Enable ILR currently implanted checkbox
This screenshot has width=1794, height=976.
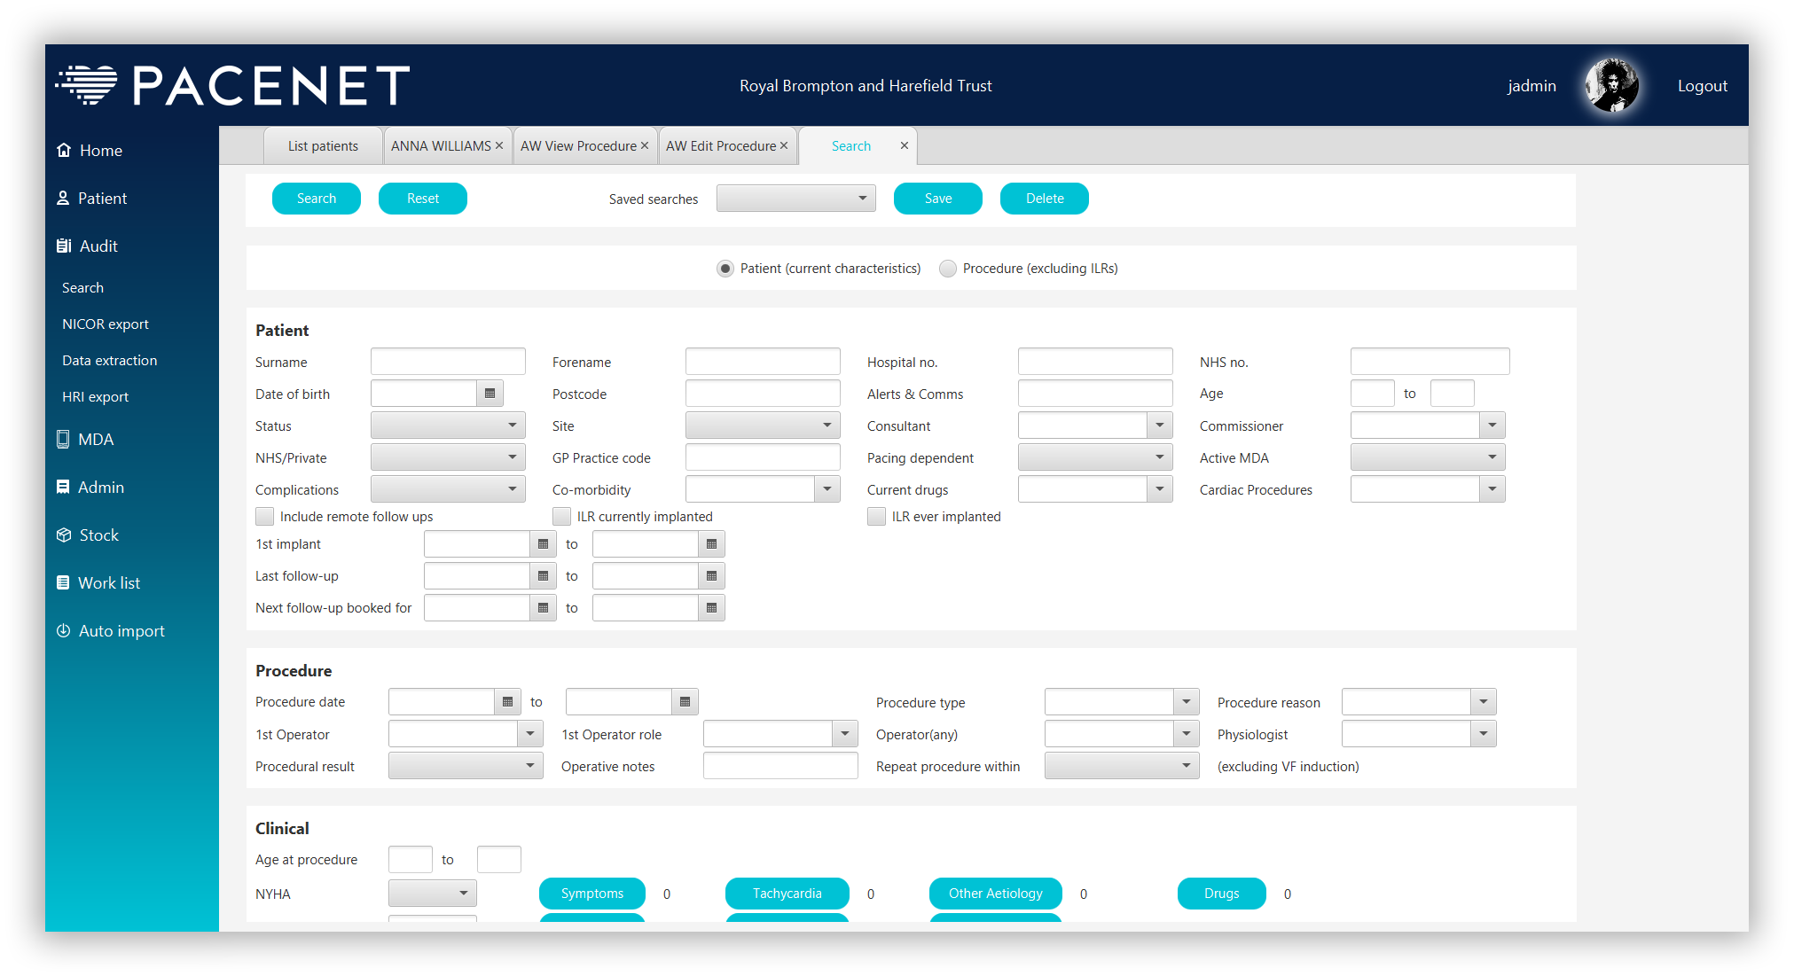561,517
